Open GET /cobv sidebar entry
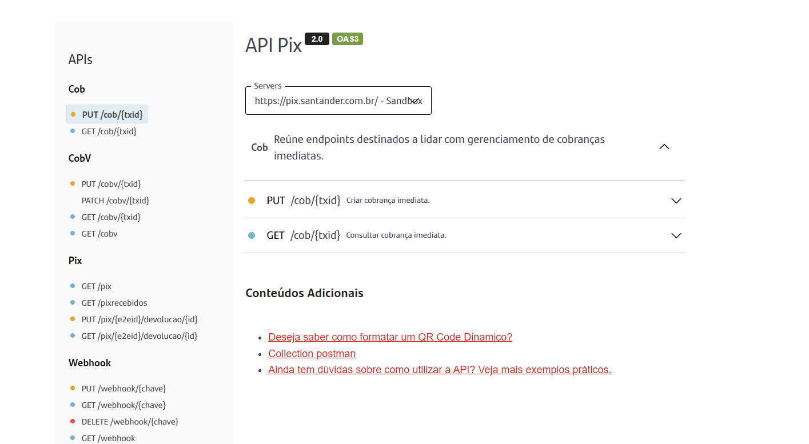Image resolution: width=809 pixels, height=444 pixels. coord(99,234)
